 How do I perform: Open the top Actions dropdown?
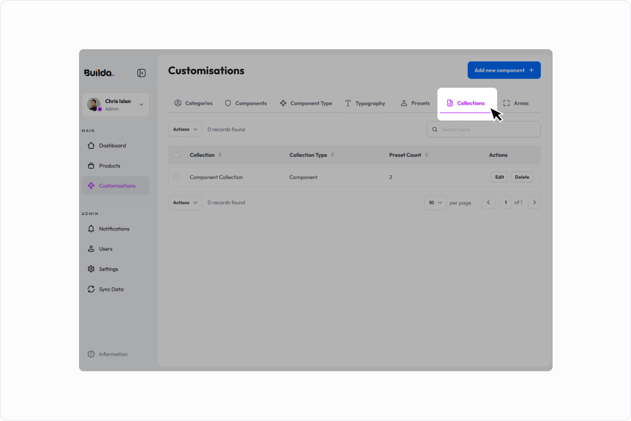click(185, 129)
